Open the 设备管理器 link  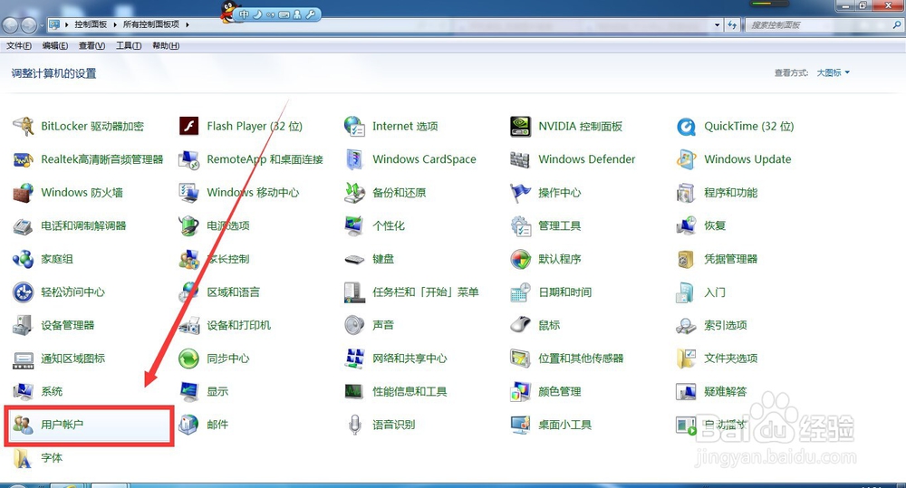pyautogui.click(x=68, y=326)
